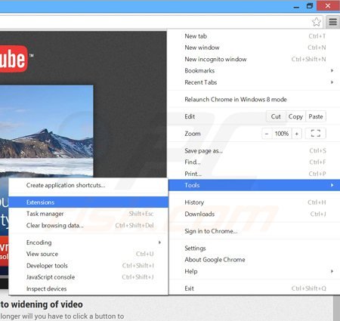Viewport: 340px width, 321px height.
Task: Expand the Recent Tabs submenu
Action: click(255, 82)
